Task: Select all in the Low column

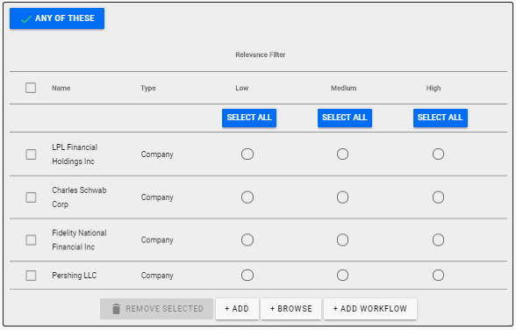Action: click(249, 118)
